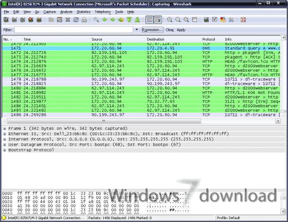Image resolution: width=288 pixels, height=222 pixels.
Task: Start a new live capture
Action: pos(23,20)
